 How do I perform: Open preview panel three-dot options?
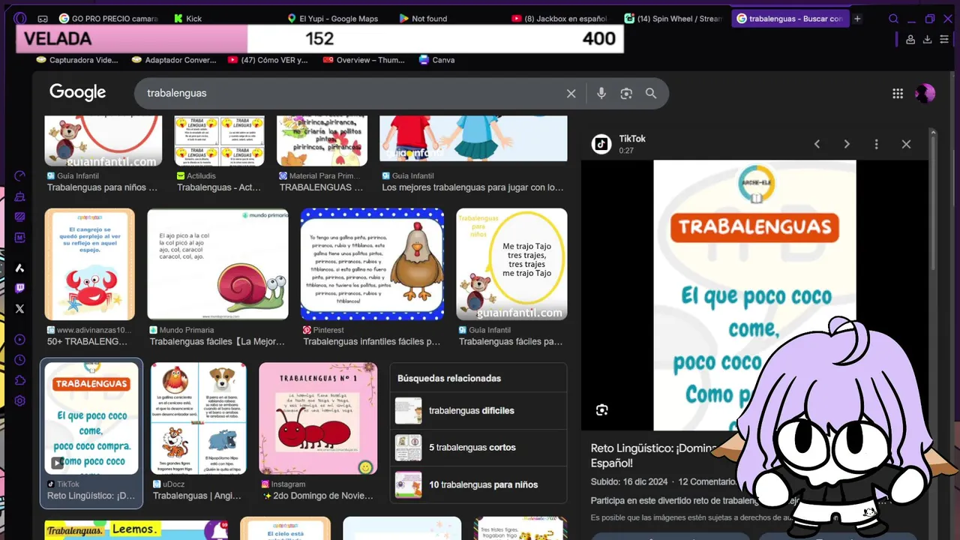tap(876, 144)
